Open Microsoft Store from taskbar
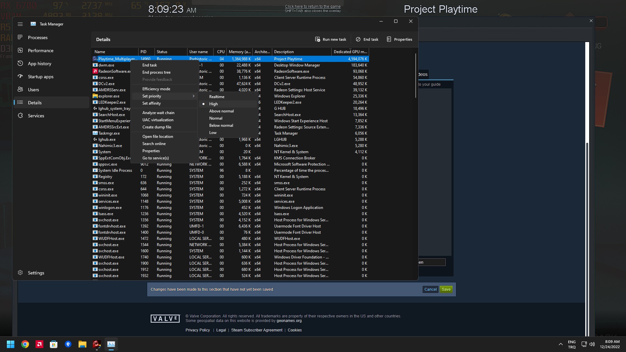The image size is (626, 352). coord(54,344)
